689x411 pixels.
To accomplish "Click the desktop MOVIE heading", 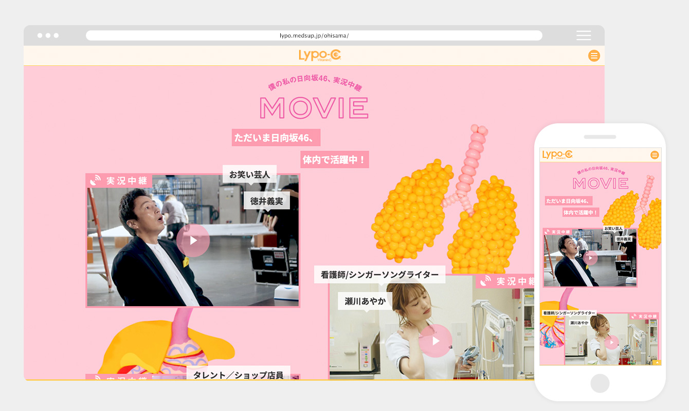I will click(x=314, y=107).
